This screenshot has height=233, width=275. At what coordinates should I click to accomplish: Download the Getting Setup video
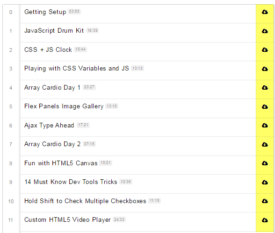(265, 12)
